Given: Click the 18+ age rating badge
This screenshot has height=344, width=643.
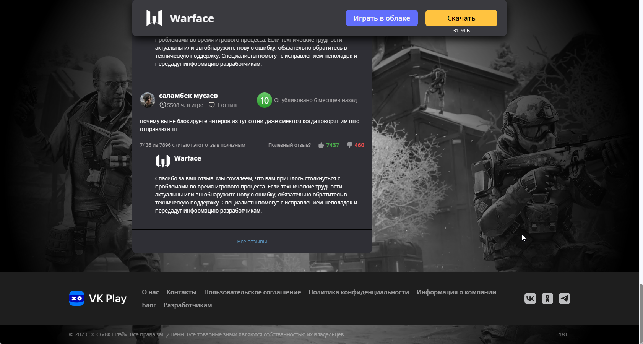Looking at the screenshot, I should 563,334.
